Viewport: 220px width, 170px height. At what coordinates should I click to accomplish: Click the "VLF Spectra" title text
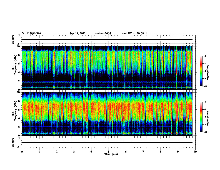point(31,33)
